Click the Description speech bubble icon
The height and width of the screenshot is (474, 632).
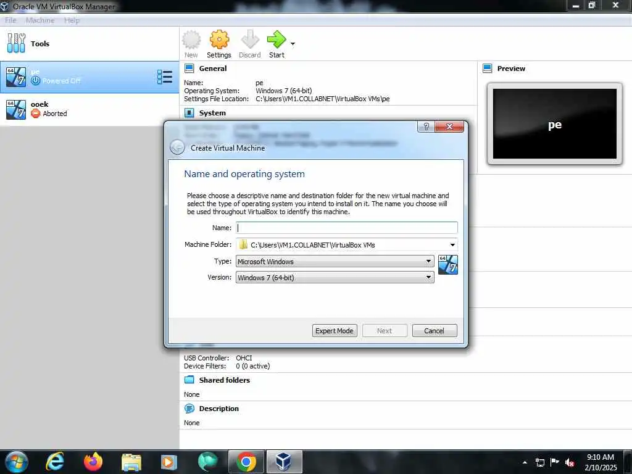point(189,409)
